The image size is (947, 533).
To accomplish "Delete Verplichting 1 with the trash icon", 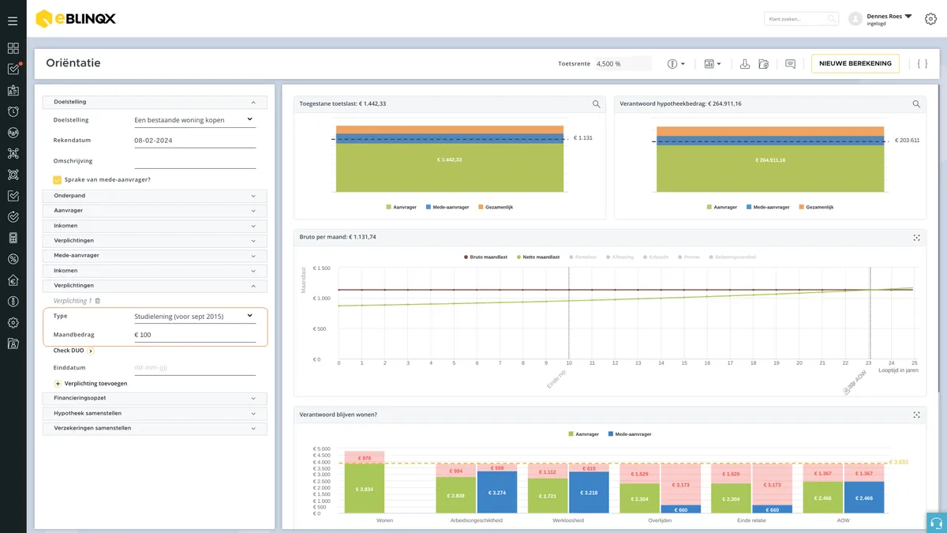I will 98,301.
